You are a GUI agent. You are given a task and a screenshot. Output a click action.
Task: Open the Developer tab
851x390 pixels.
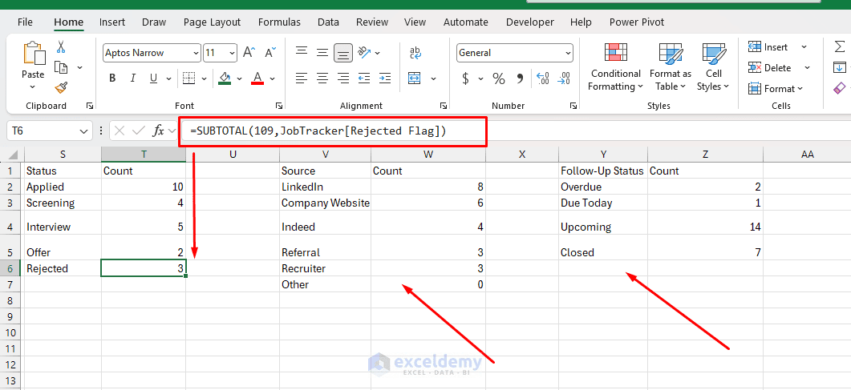pos(529,22)
